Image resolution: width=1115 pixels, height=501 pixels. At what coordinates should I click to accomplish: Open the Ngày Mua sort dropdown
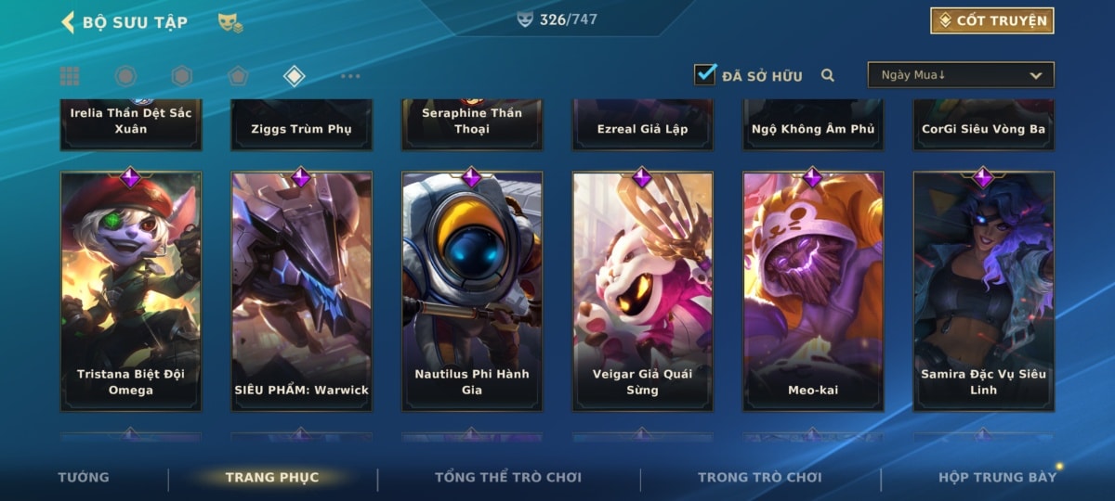point(961,75)
